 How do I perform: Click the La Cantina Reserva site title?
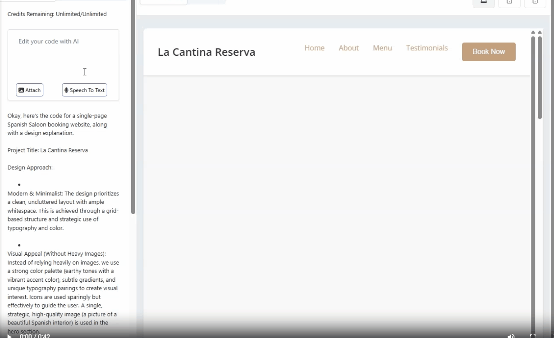tap(206, 52)
